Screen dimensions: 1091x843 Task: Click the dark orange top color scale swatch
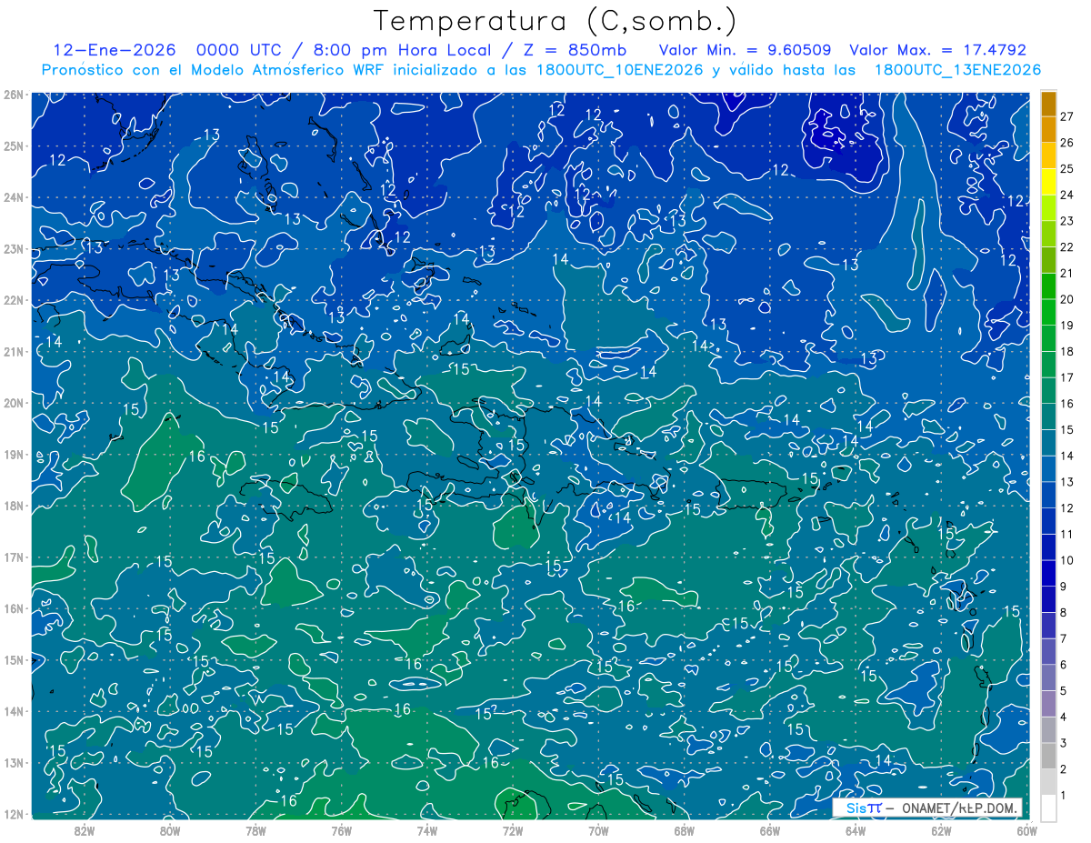click(1049, 105)
